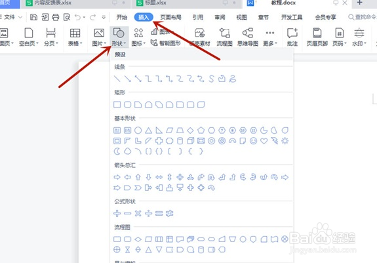This screenshot has width=377, height=263.
Task: Select the cube shape in 基本形状
Action: pos(190,141)
